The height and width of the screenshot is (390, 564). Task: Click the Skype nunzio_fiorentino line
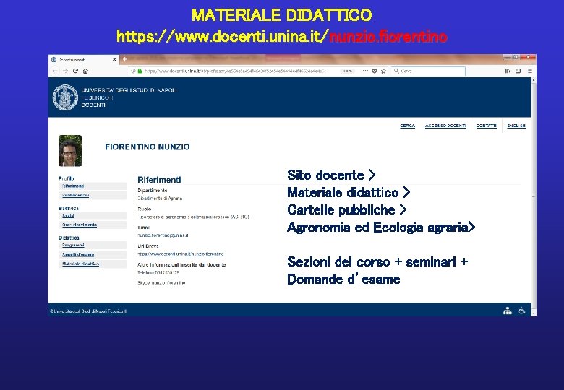[161, 283]
